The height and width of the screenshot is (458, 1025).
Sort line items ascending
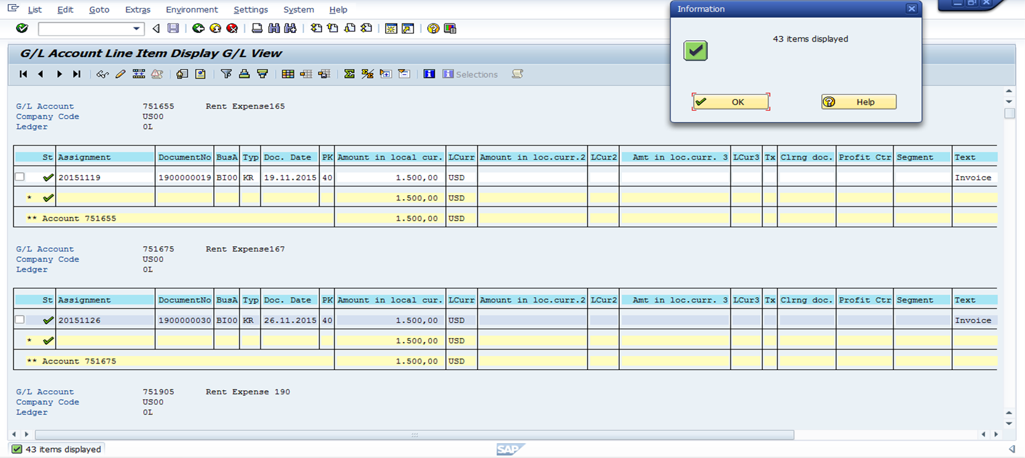coord(244,74)
